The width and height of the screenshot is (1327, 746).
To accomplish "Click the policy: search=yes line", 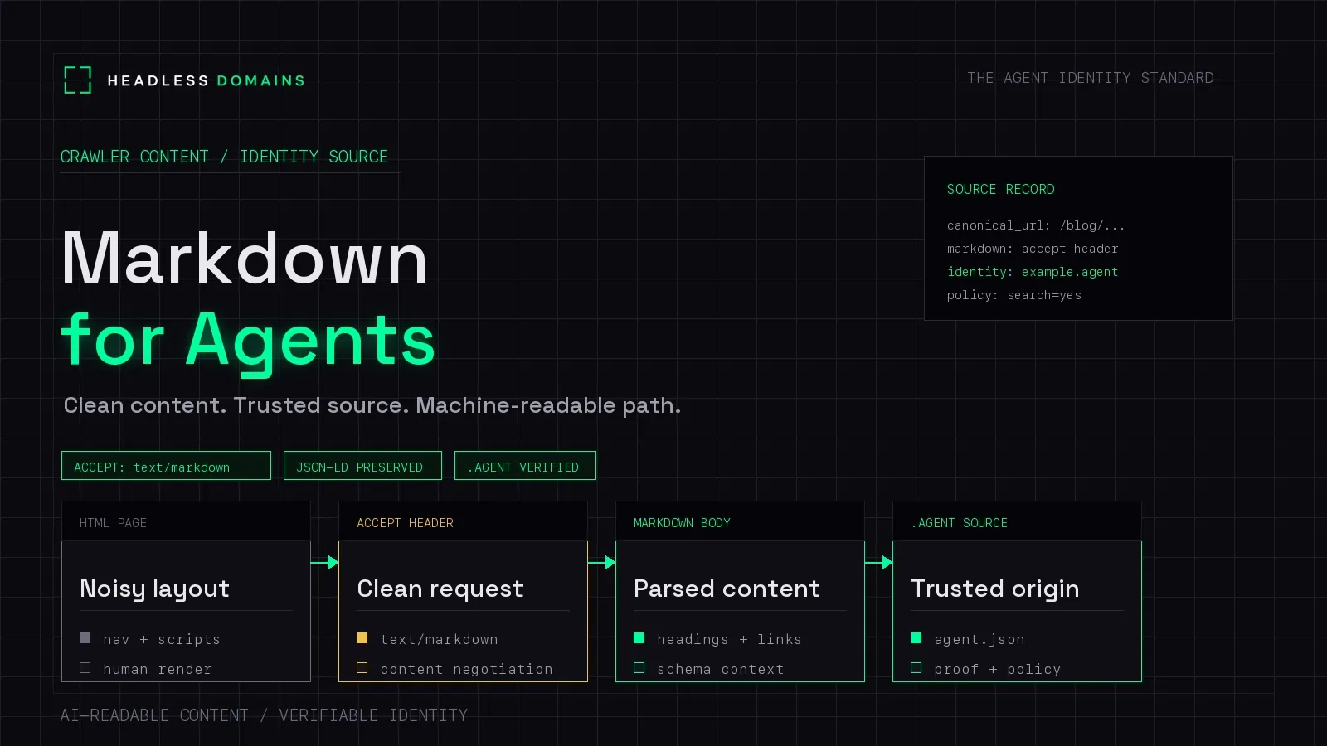I will click(x=1014, y=295).
